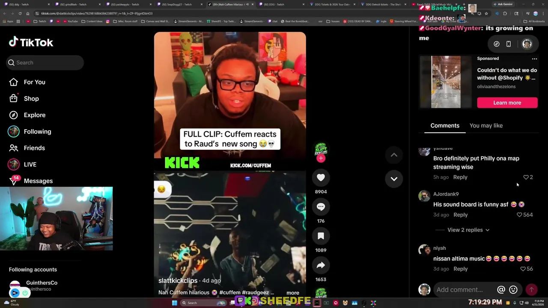This screenshot has height=308, width=548.
Task: Click the TikTok Search field
Action: [x=45, y=63]
